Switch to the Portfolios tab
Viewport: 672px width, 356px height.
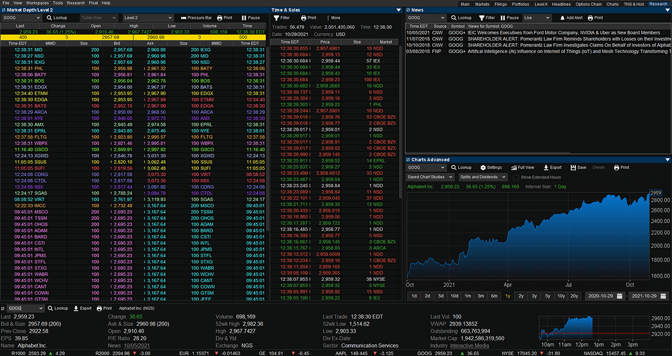521,4
